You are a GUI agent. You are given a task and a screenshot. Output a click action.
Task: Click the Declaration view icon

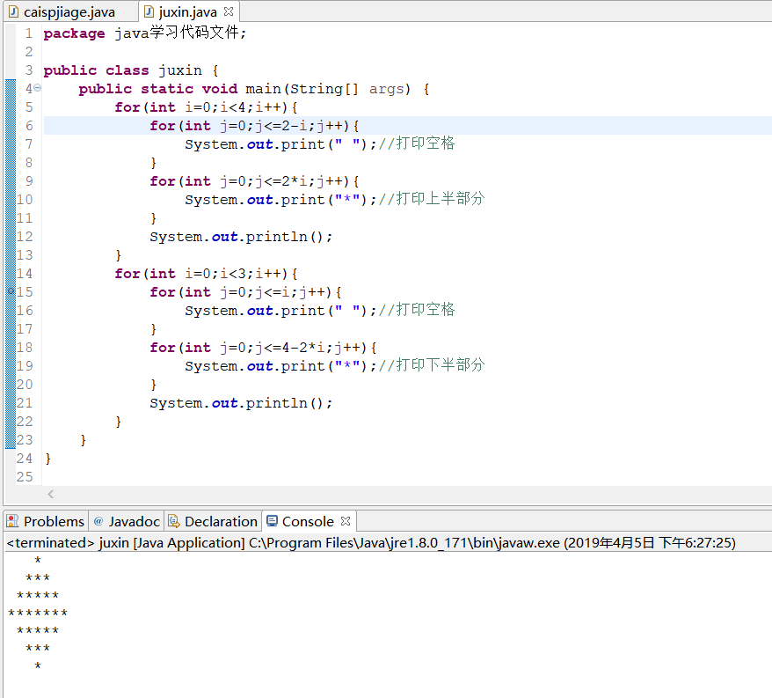click(174, 521)
